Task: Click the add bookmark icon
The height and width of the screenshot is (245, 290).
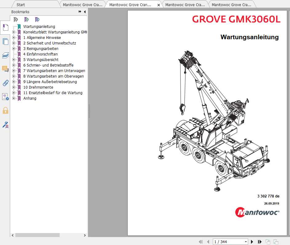Action: [x=26, y=19]
